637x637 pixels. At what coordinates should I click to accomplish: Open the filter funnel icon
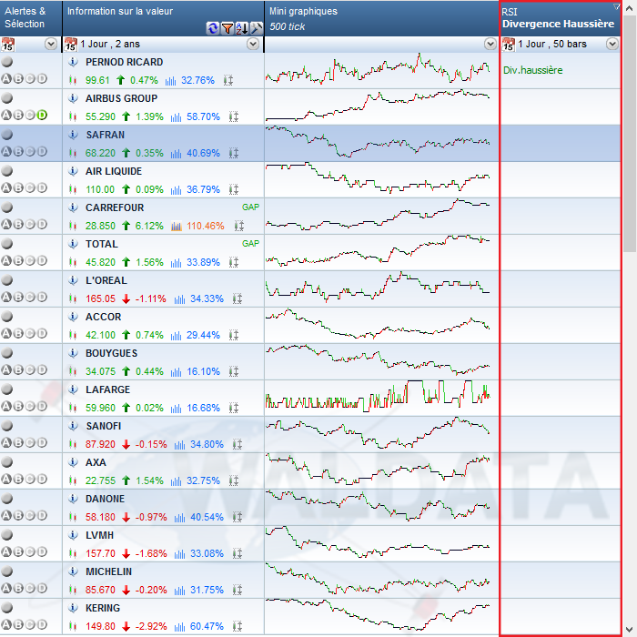[x=227, y=28]
